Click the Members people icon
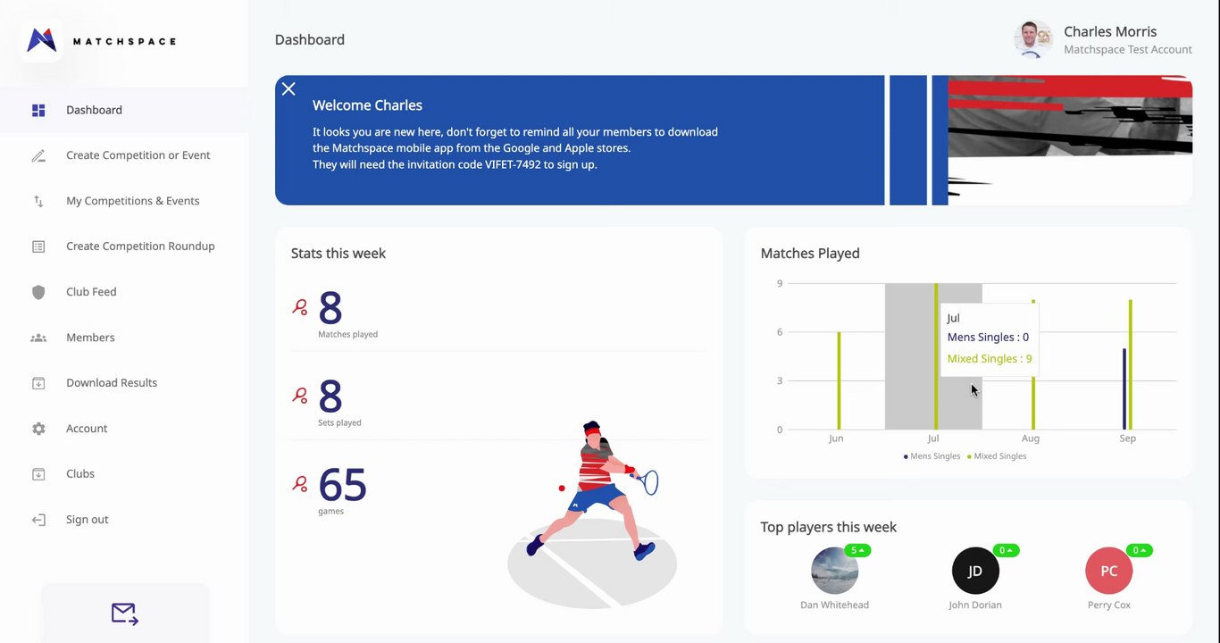The height and width of the screenshot is (643, 1220). [38, 338]
